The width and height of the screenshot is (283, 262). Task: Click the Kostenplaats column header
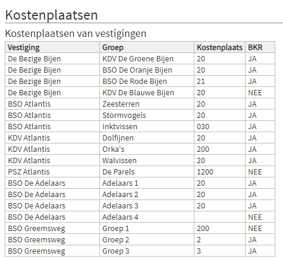(219, 47)
